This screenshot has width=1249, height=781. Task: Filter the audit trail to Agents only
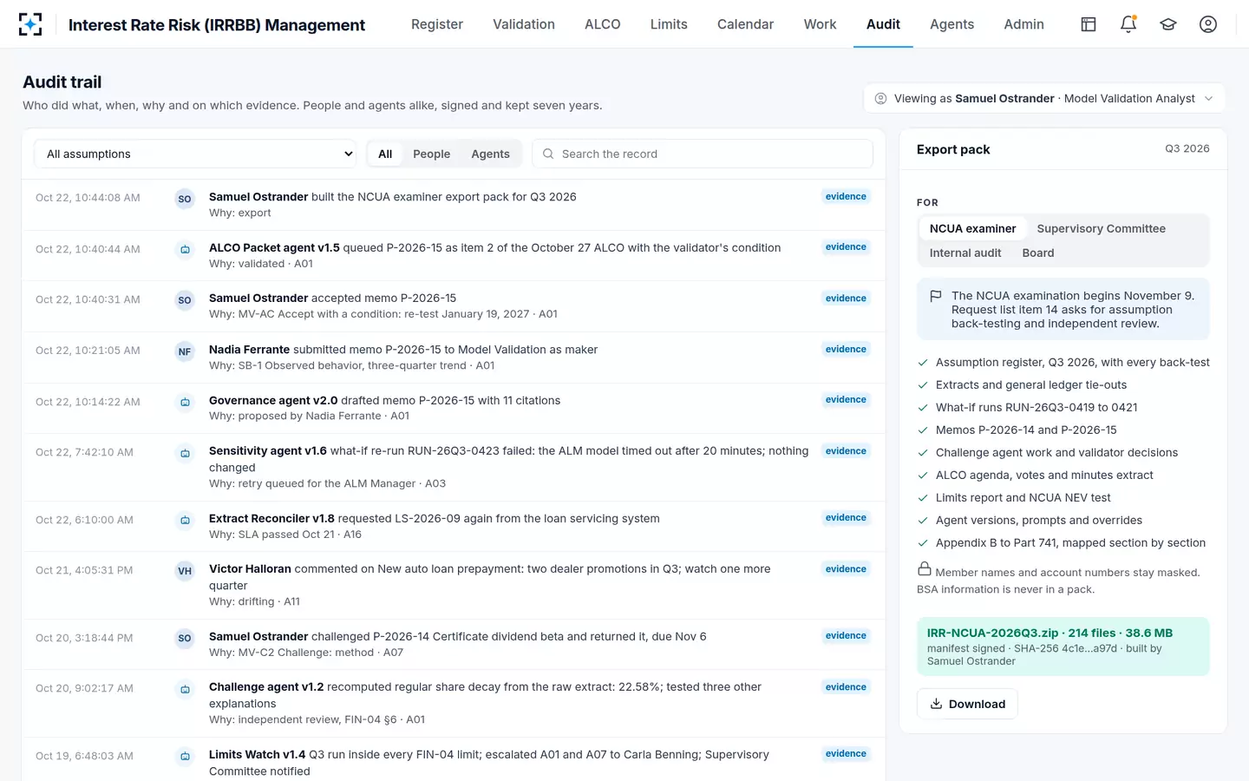point(490,154)
